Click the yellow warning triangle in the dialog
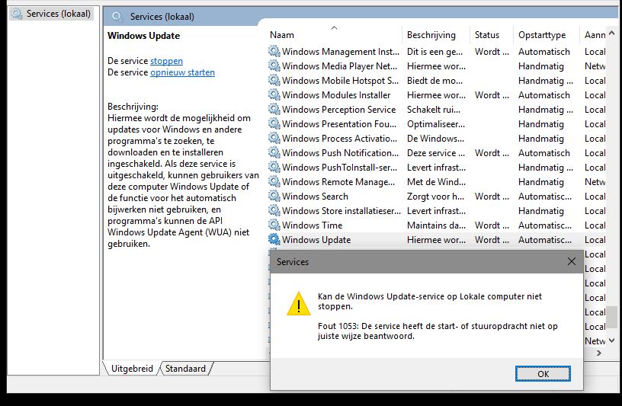This screenshot has width=622, height=406. click(298, 304)
